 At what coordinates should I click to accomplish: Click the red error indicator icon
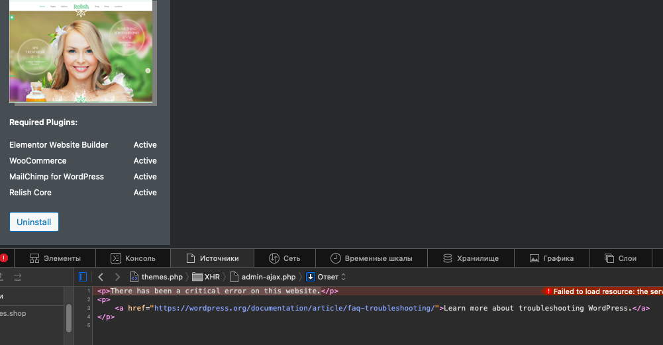(4, 258)
